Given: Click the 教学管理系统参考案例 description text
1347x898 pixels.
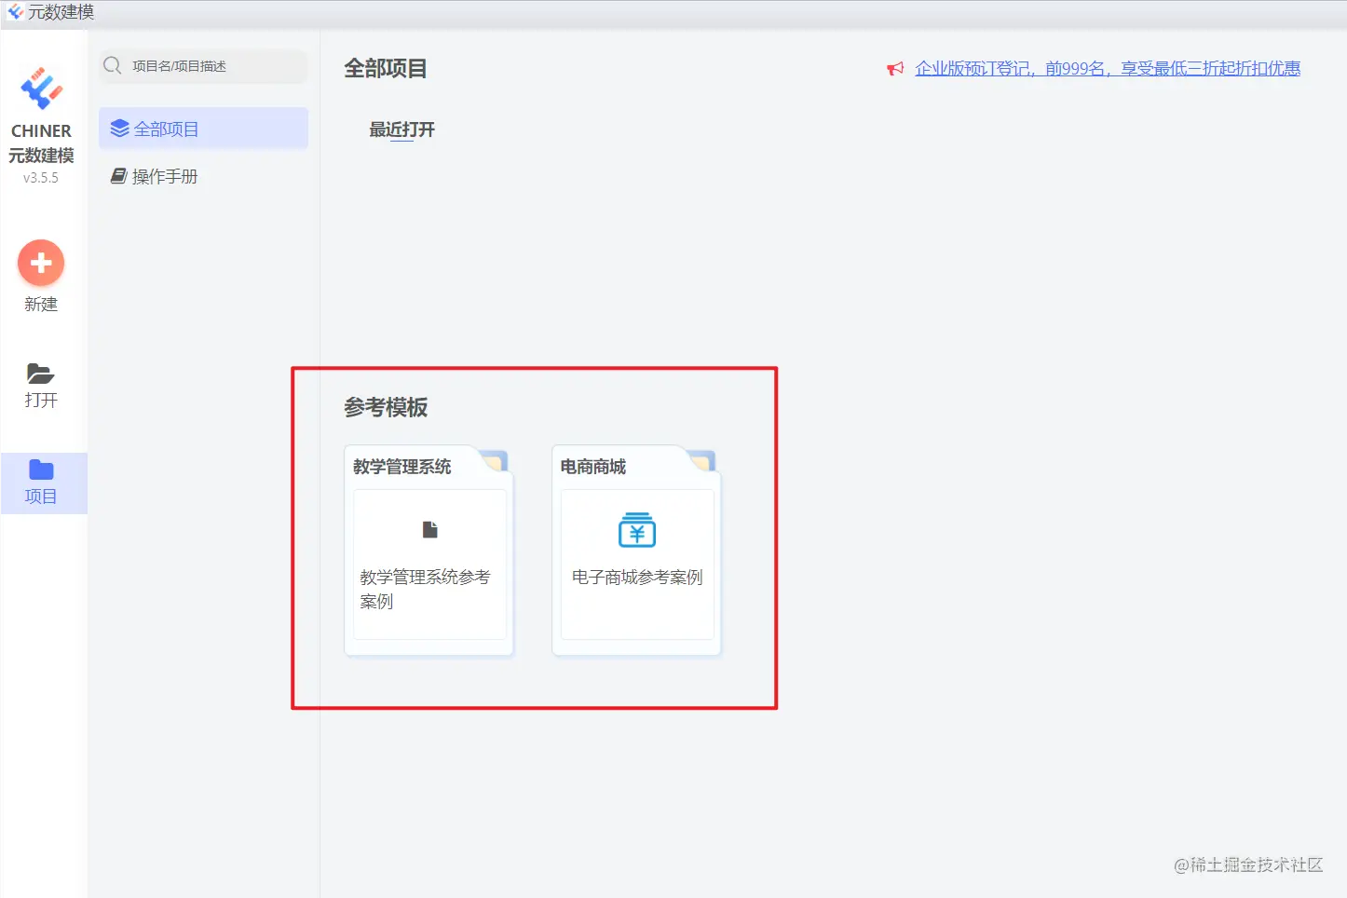Looking at the screenshot, I should (x=425, y=589).
